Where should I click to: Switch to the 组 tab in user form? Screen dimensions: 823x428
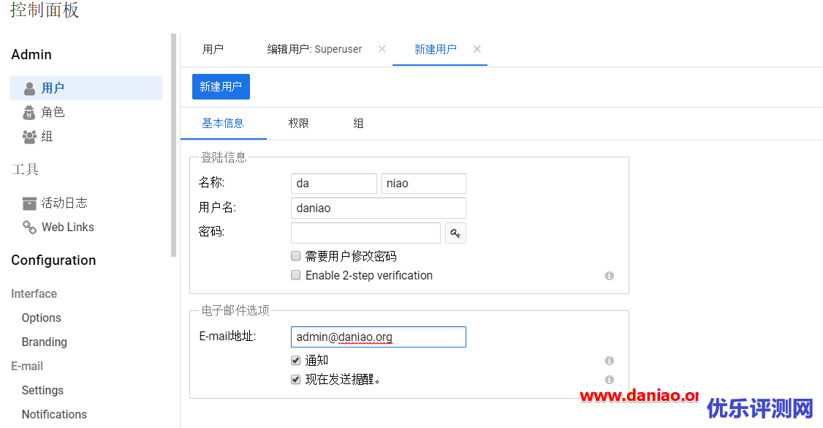358,123
